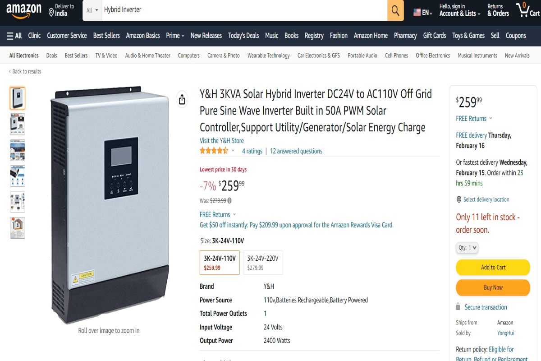541x361 pixels.
Task: Click the US flag language icon
Action: coord(417,11)
